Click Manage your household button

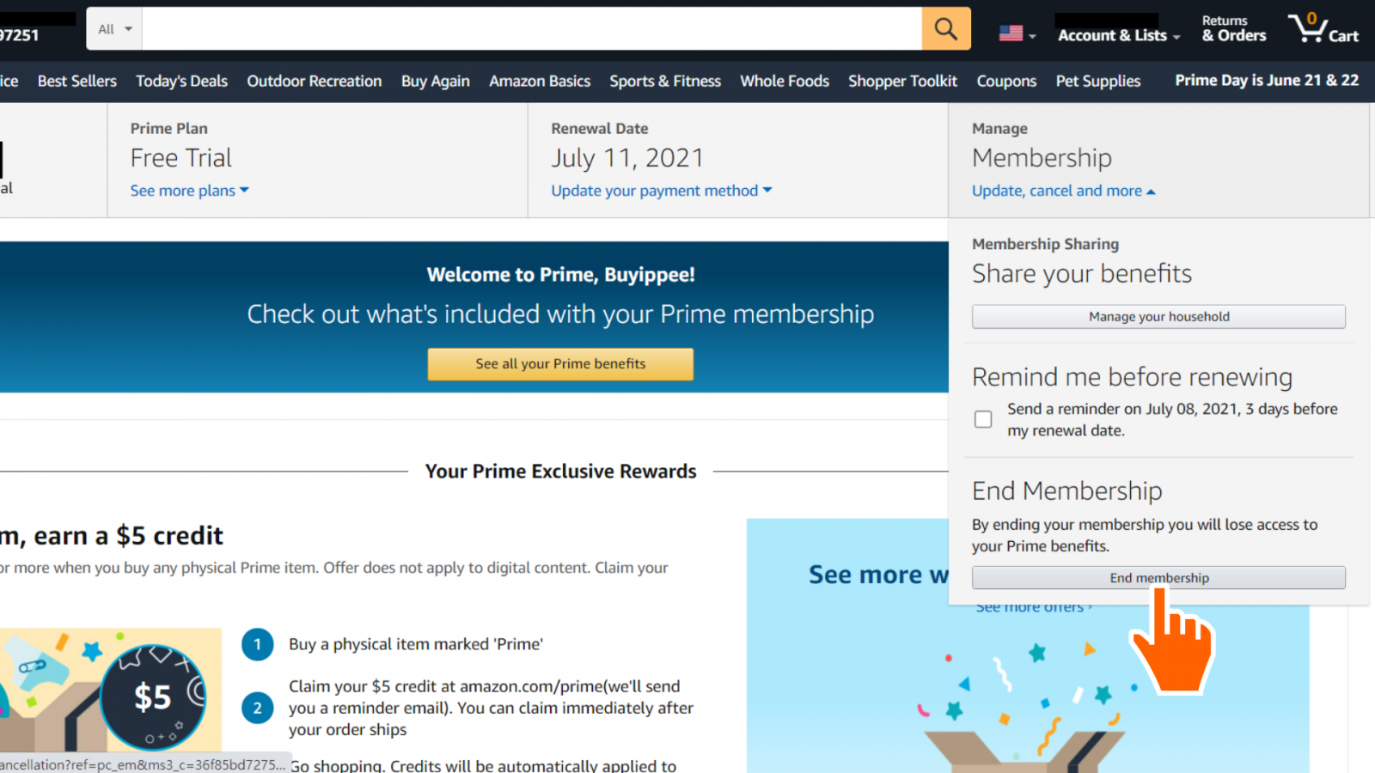[1158, 316]
